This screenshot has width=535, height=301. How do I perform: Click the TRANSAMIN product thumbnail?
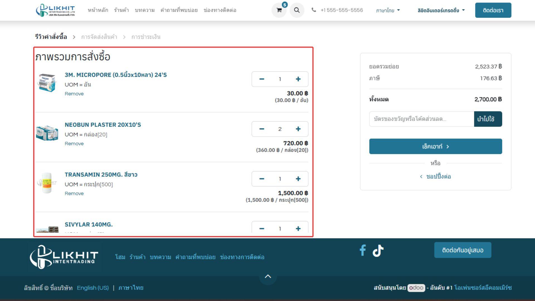coord(47,183)
